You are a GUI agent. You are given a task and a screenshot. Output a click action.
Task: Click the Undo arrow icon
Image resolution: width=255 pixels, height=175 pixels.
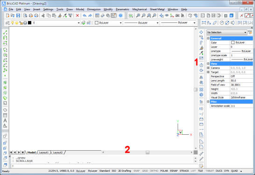tap(85, 15)
